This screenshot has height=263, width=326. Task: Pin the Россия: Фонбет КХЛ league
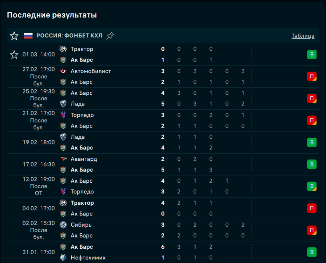click(x=110, y=36)
